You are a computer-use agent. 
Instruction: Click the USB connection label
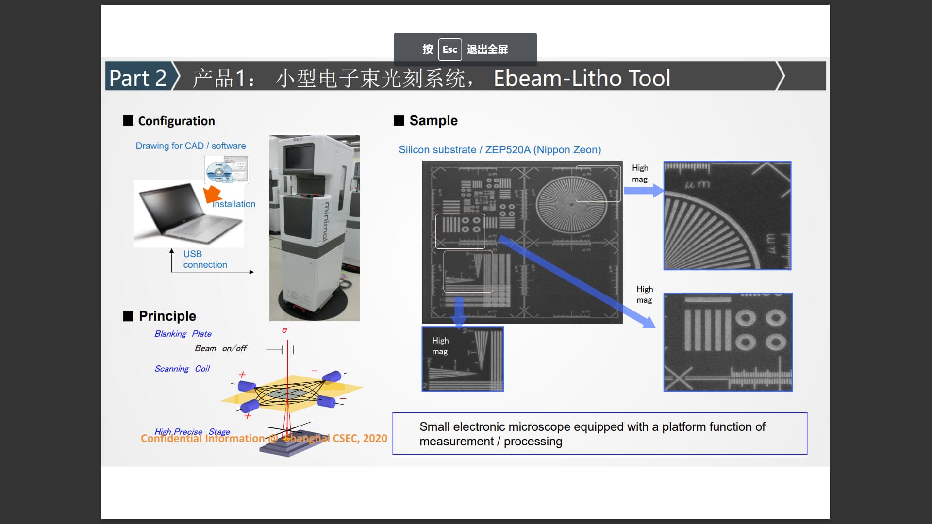coord(204,259)
